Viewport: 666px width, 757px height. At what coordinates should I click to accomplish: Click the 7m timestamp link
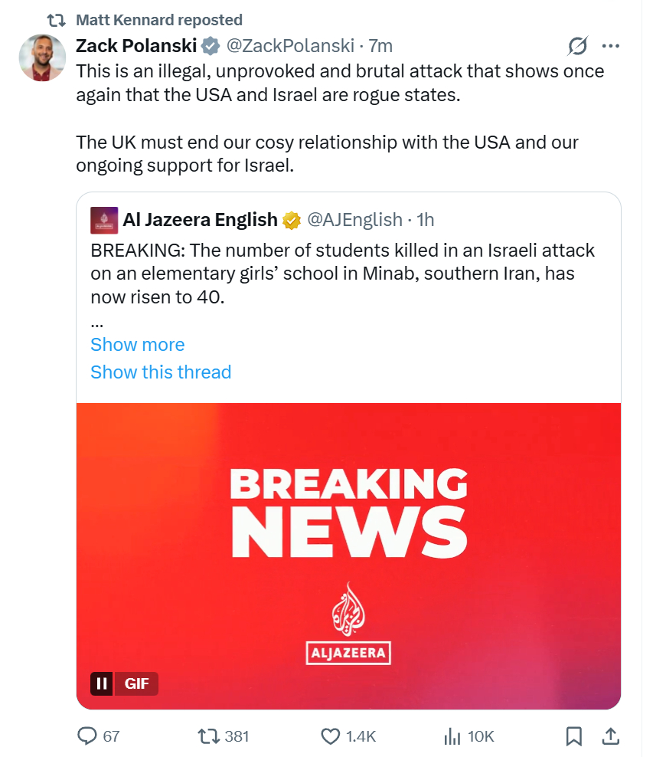(x=381, y=46)
